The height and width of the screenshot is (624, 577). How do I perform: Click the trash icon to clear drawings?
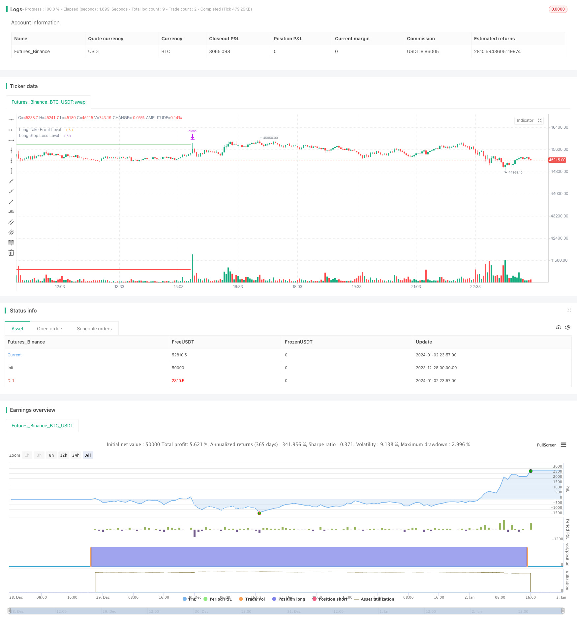pyautogui.click(x=11, y=253)
